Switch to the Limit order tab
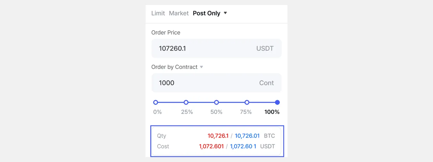 158,13
